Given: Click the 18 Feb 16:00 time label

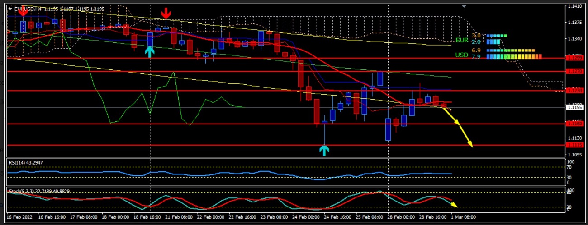Looking at the screenshot, I should (147, 216).
